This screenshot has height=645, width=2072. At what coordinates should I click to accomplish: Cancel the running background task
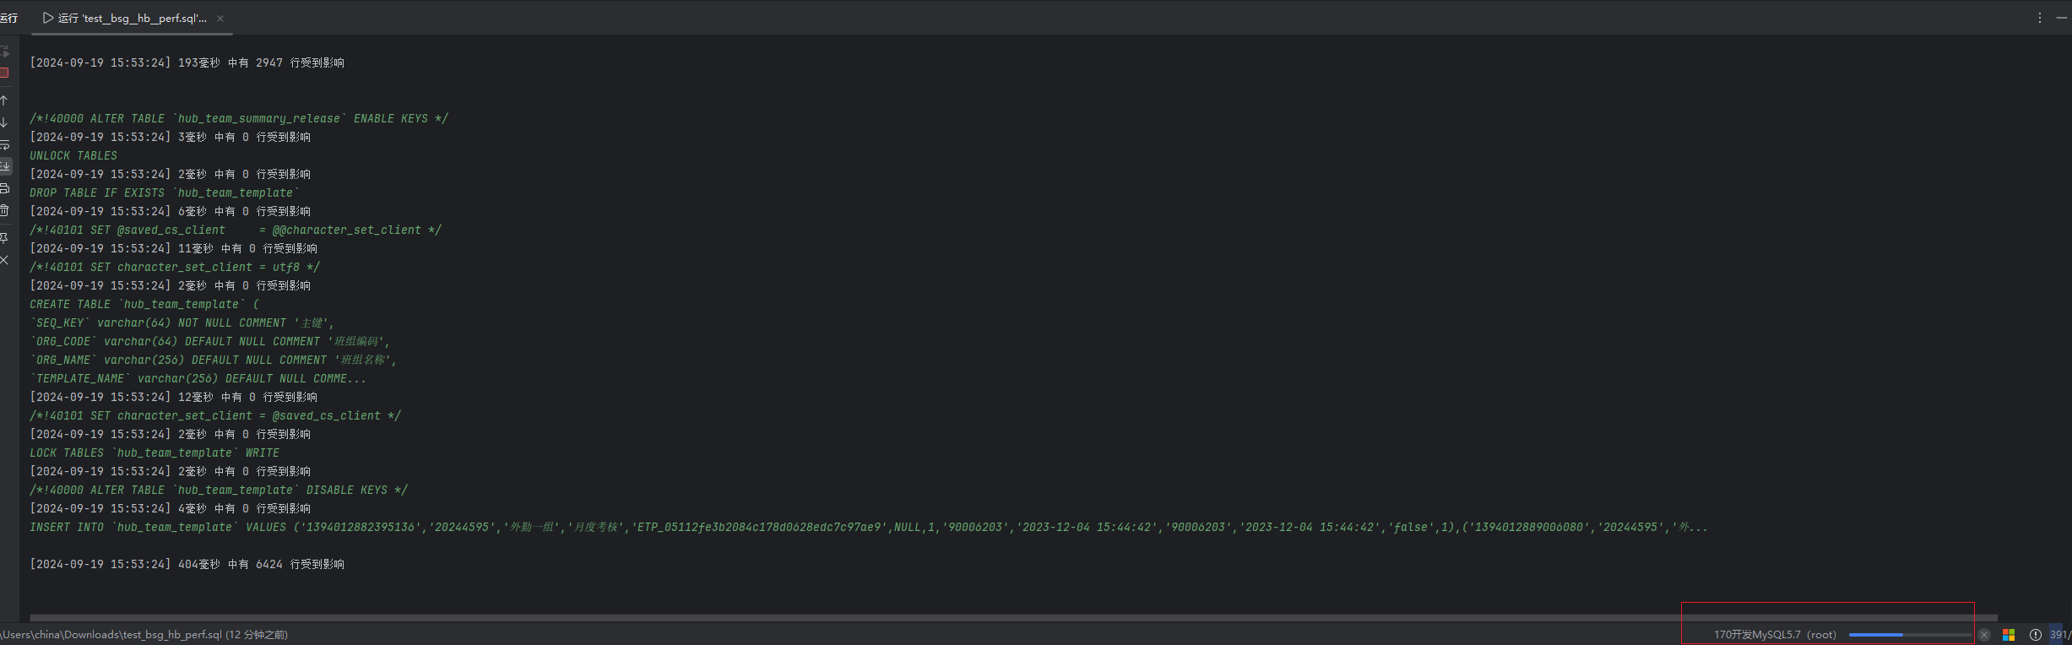(1984, 635)
